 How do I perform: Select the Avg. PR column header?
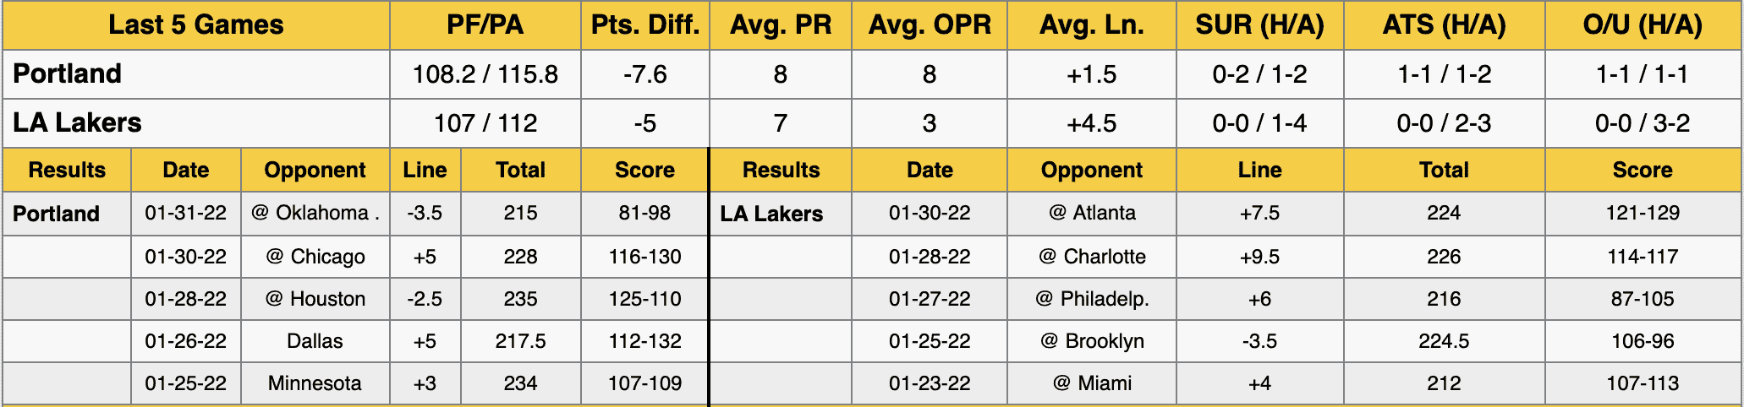[780, 25]
